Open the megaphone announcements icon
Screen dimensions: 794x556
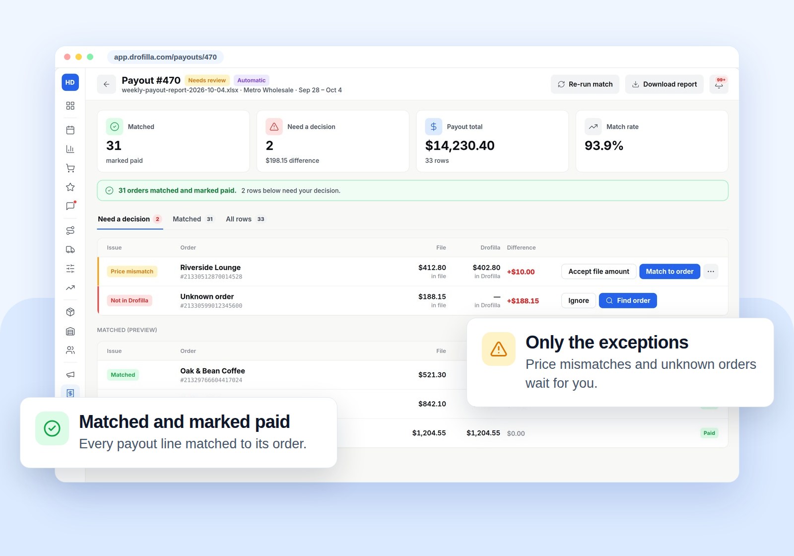pos(70,374)
